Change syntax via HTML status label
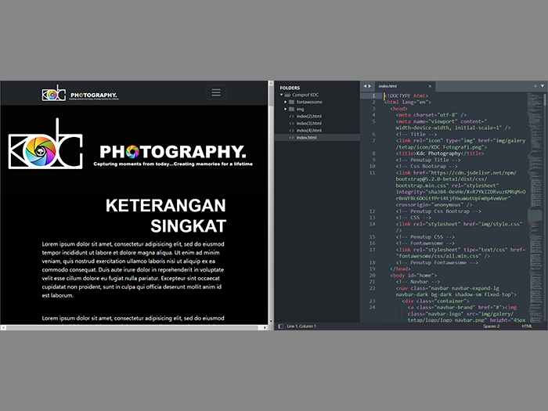 [x=527, y=326]
